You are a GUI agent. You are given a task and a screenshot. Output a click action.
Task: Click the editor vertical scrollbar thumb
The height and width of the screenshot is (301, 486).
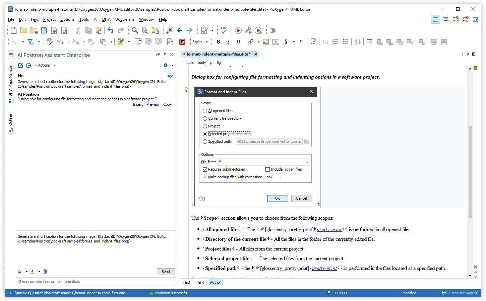[470, 172]
